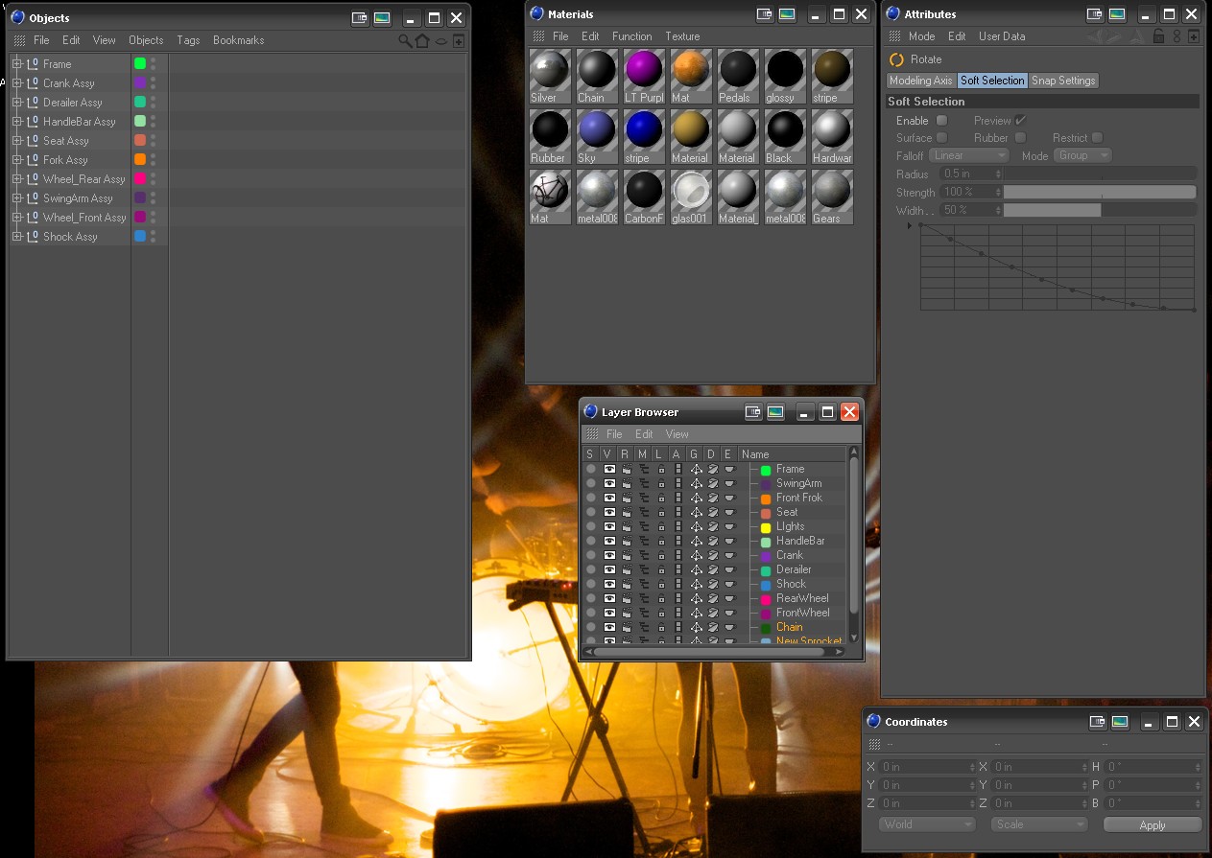Image resolution: width=1212 pixels, height=858 pixels.
Task: Click the lock icon in Attributes panel
Action: [1158, 36]
